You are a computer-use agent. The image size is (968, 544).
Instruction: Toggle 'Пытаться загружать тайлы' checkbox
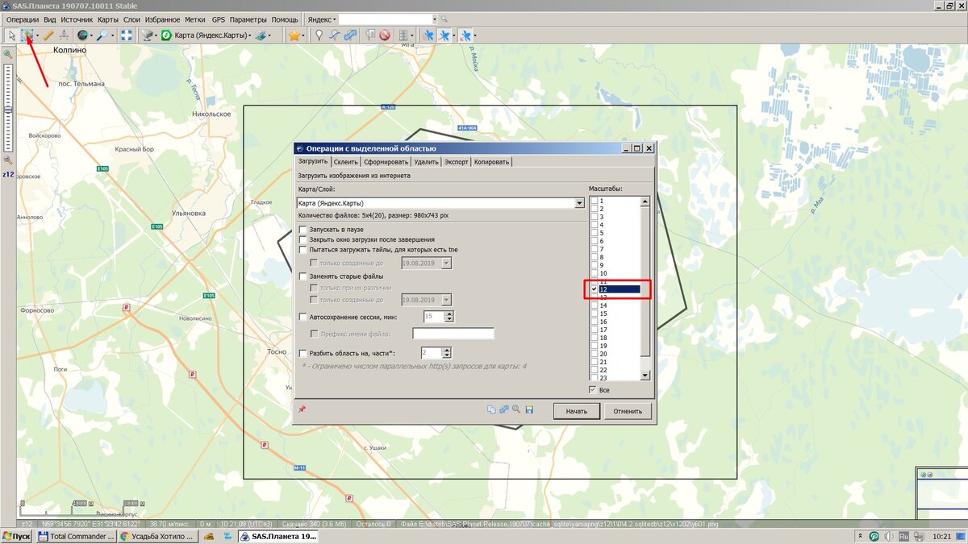pos(302,250)
